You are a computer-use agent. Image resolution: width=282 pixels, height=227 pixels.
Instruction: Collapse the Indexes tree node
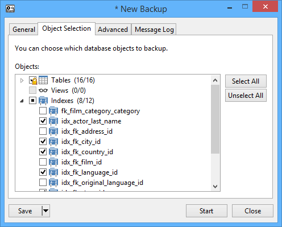click(x=22, y=101)
